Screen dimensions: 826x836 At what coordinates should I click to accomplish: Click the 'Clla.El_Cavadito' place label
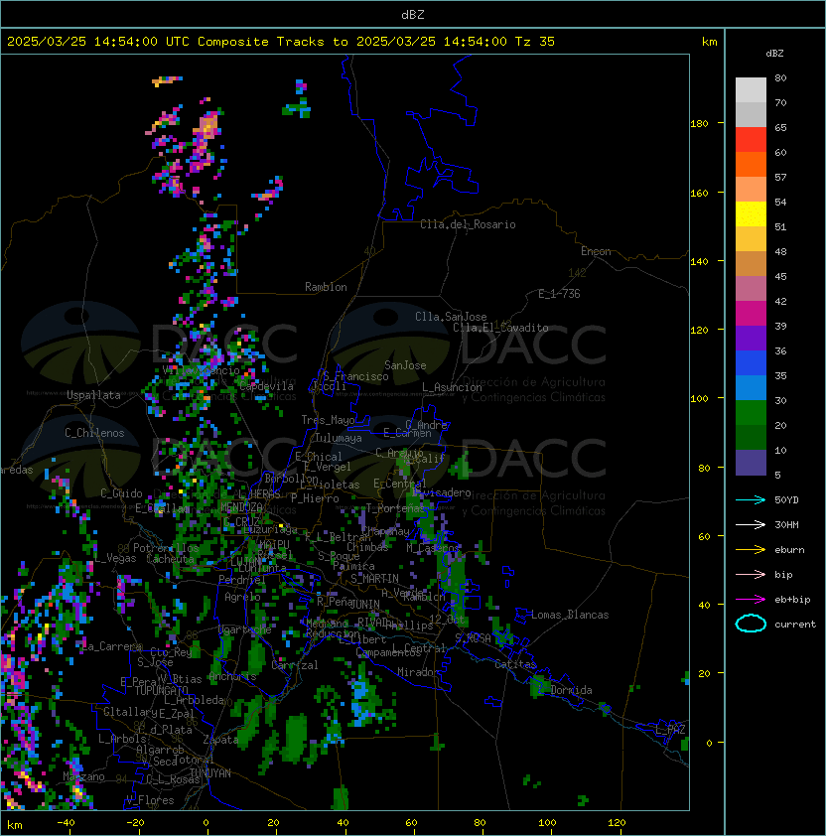point(500,328)
